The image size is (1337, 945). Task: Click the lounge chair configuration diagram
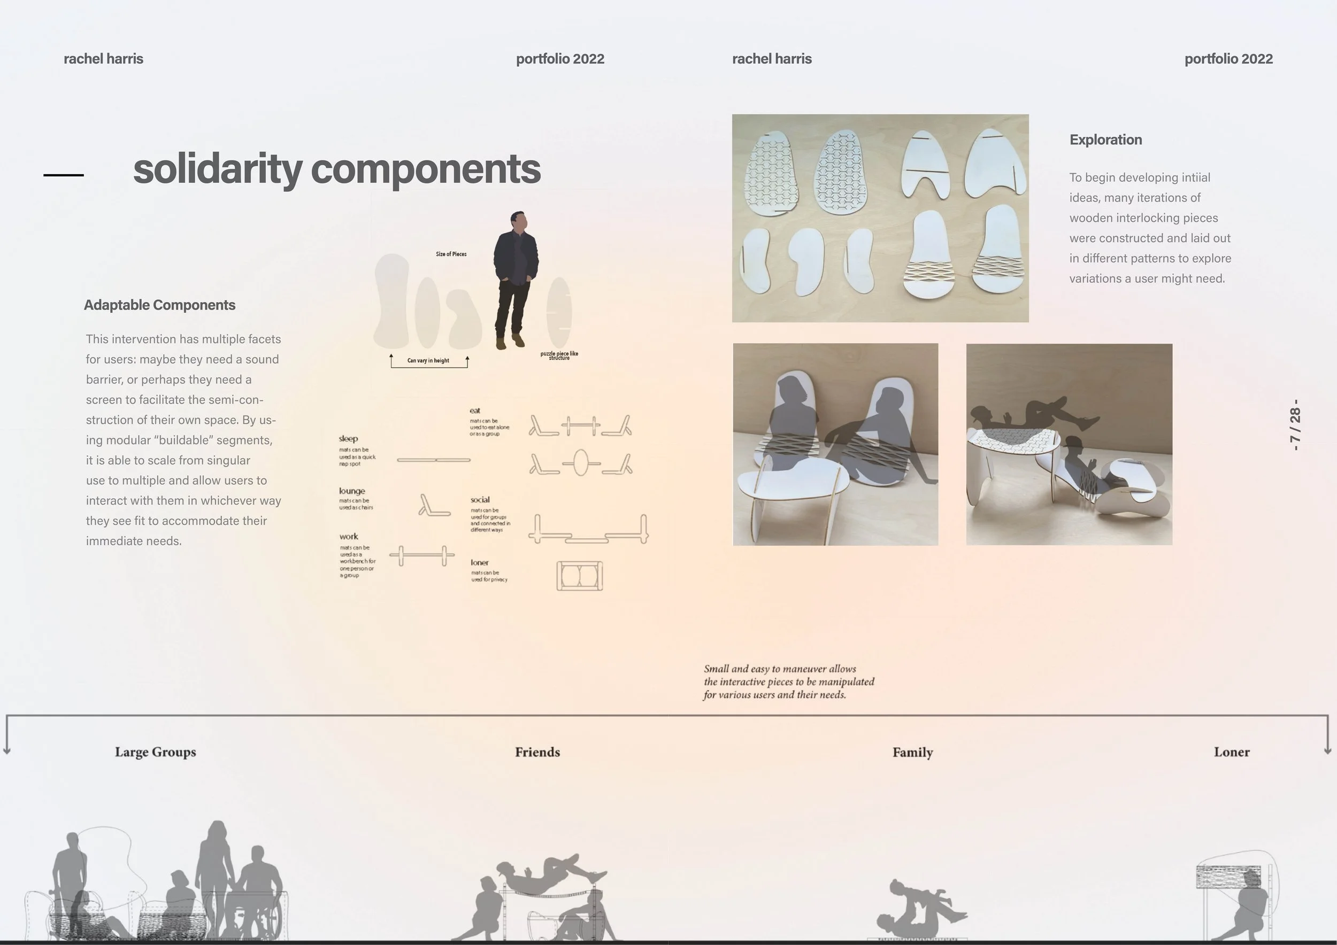(x=434, y=506)
